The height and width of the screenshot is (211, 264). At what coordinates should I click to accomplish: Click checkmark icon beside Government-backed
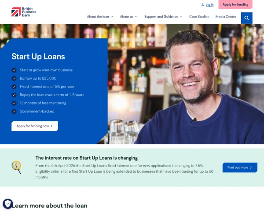[14, 111]
